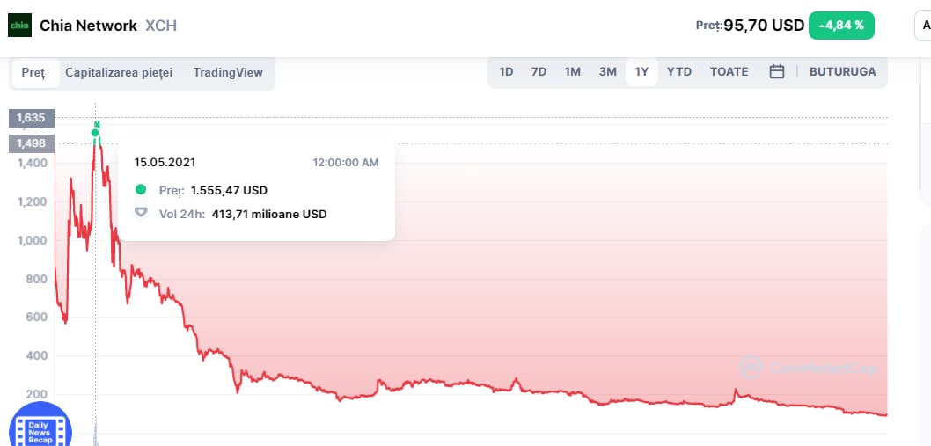The height and width of the screenshot is (446, 931).
Task: Click the green chart point marker
Action: 95,133
